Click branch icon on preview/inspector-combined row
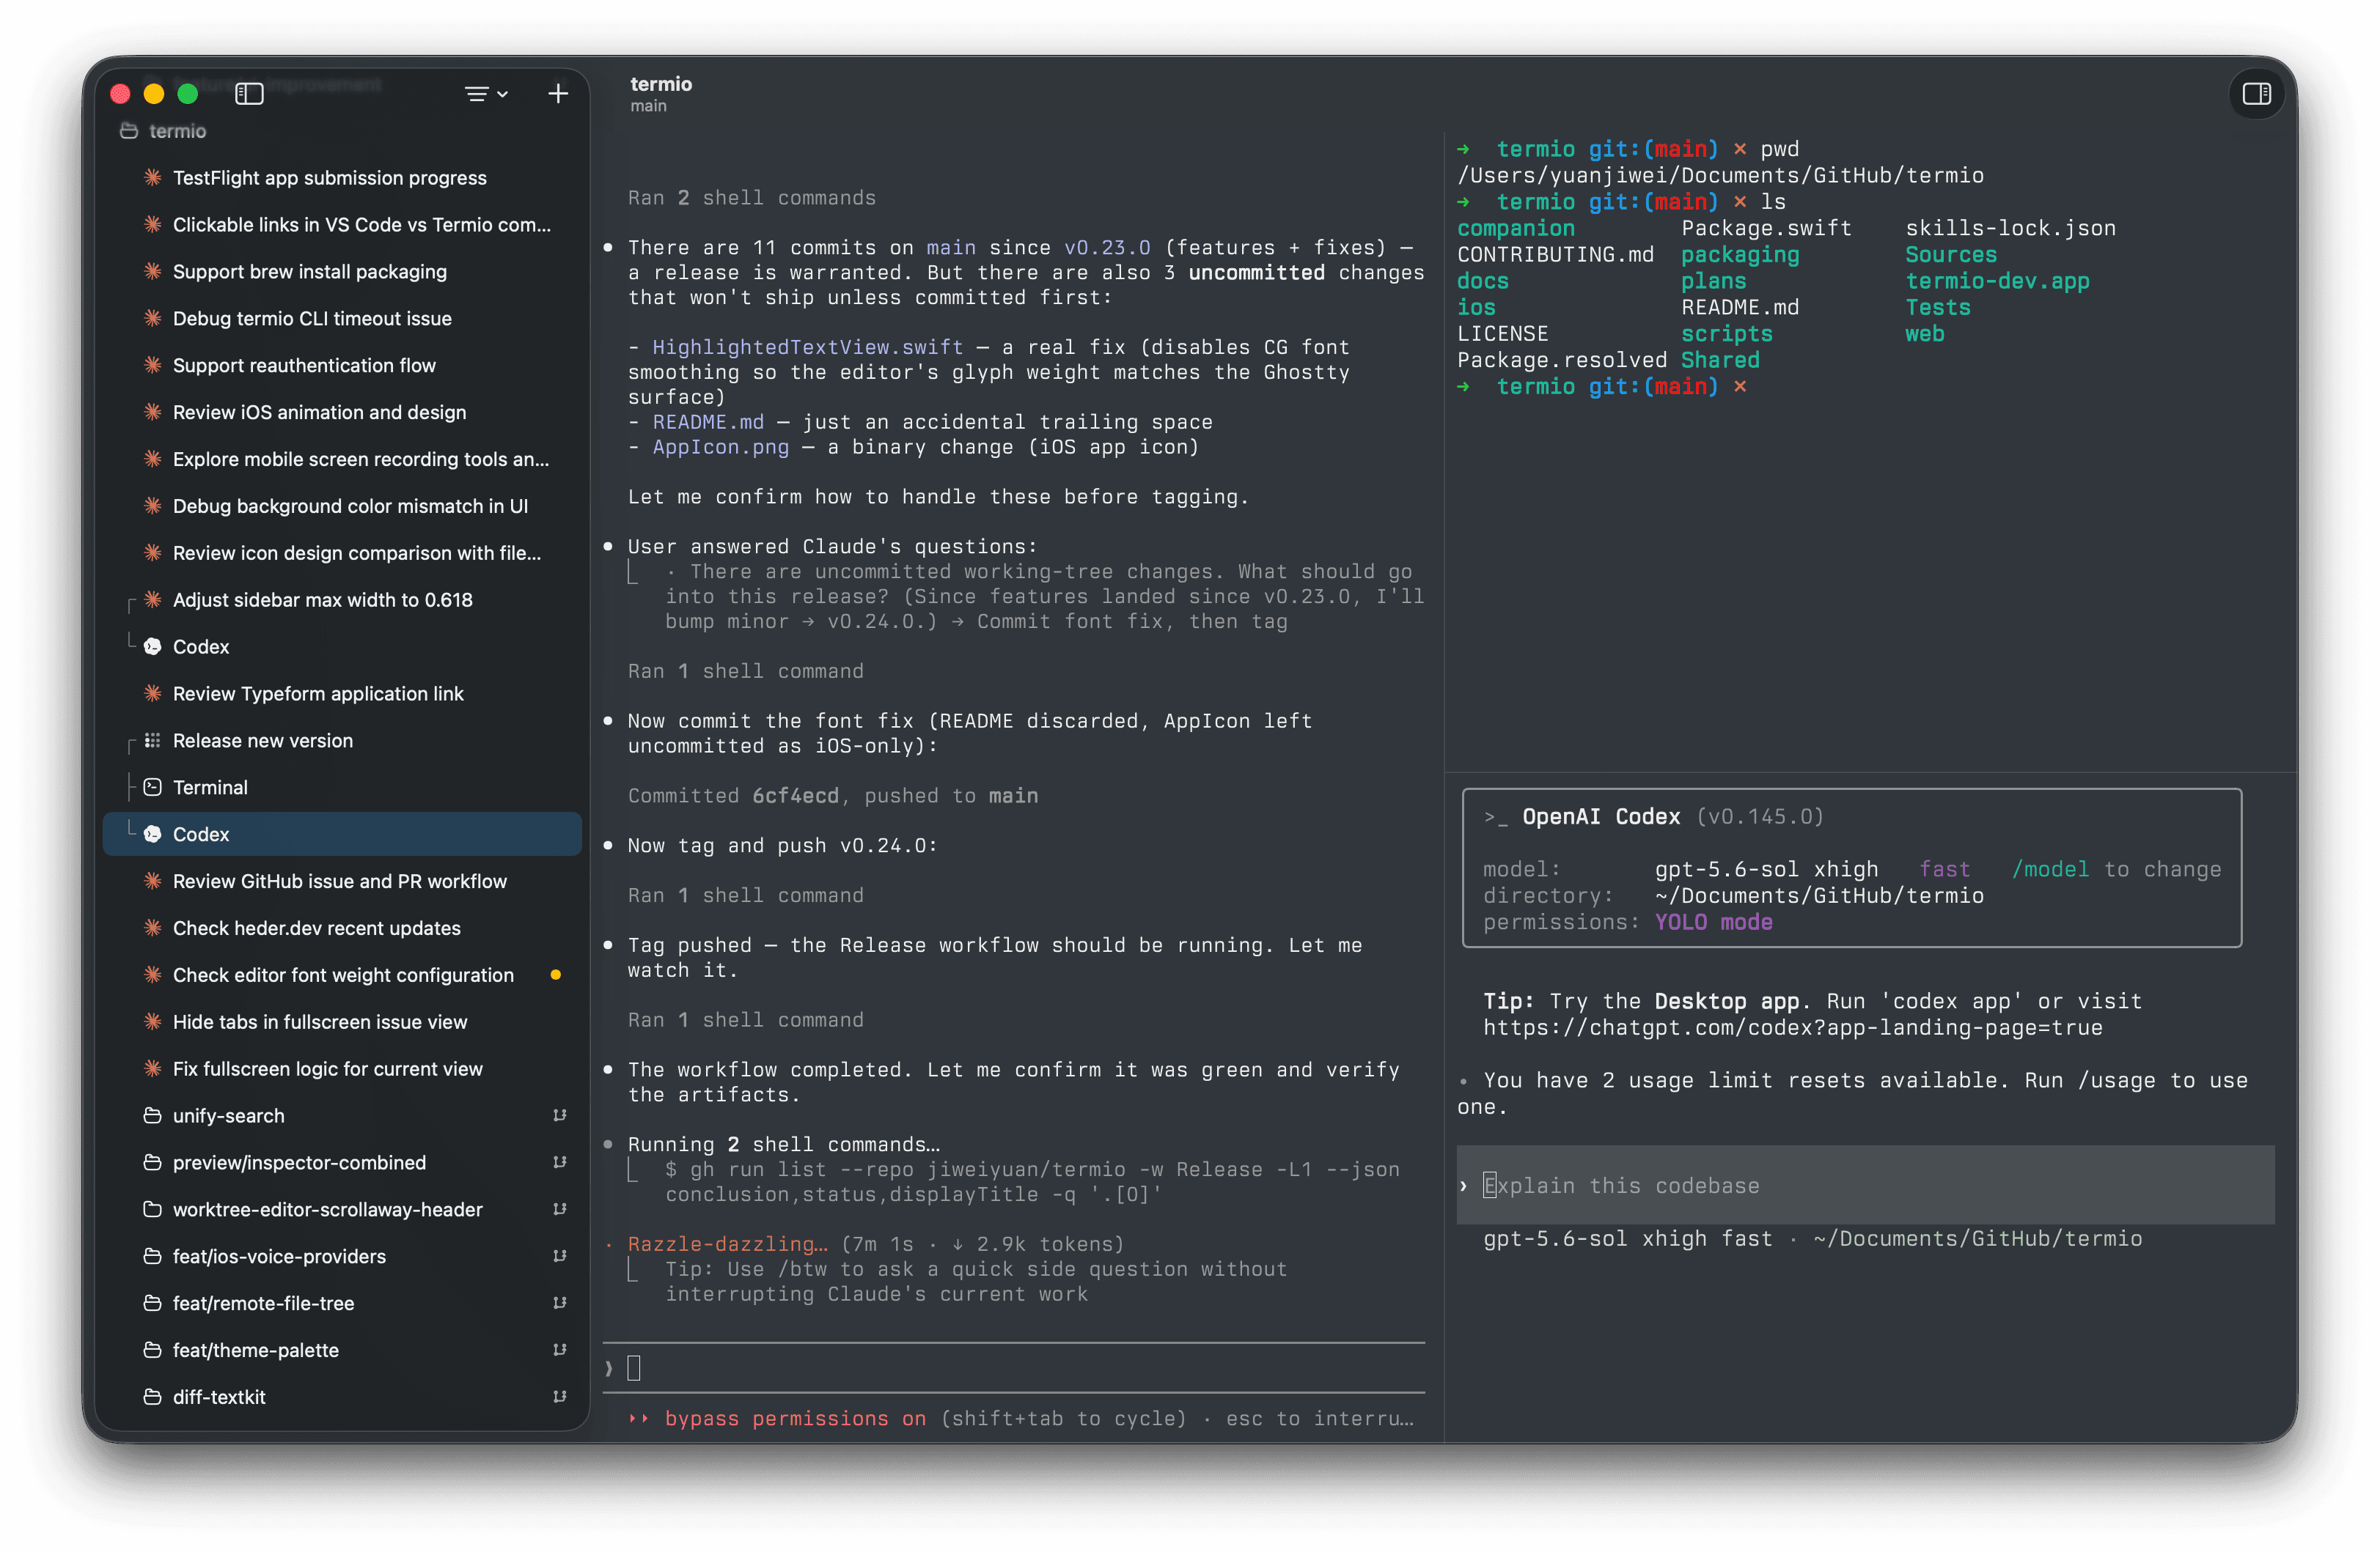 (x=560, y=1162)
